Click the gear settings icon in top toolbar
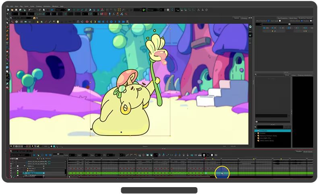 click(x=168, y=10)
